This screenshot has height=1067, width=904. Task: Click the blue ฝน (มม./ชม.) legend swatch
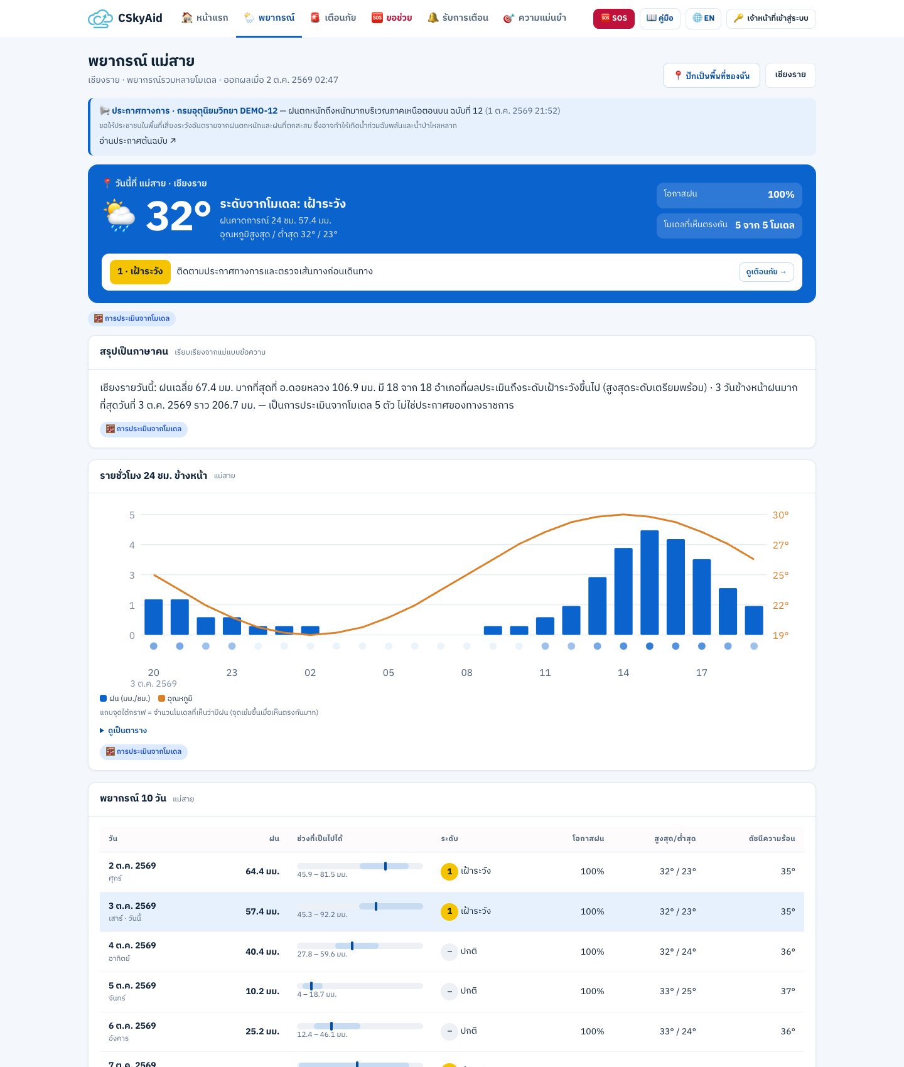(103, 699)
